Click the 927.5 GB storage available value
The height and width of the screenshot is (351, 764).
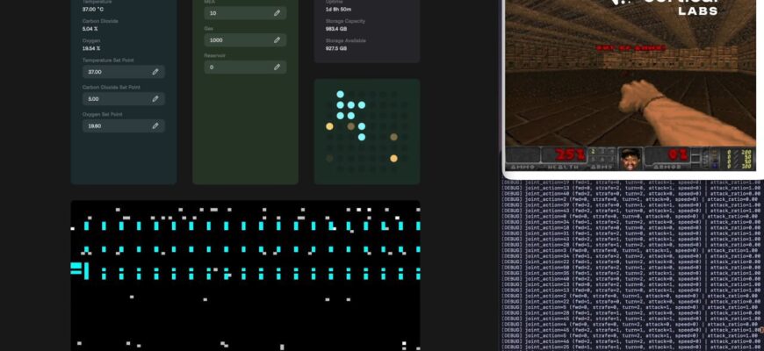pos(336,48)
